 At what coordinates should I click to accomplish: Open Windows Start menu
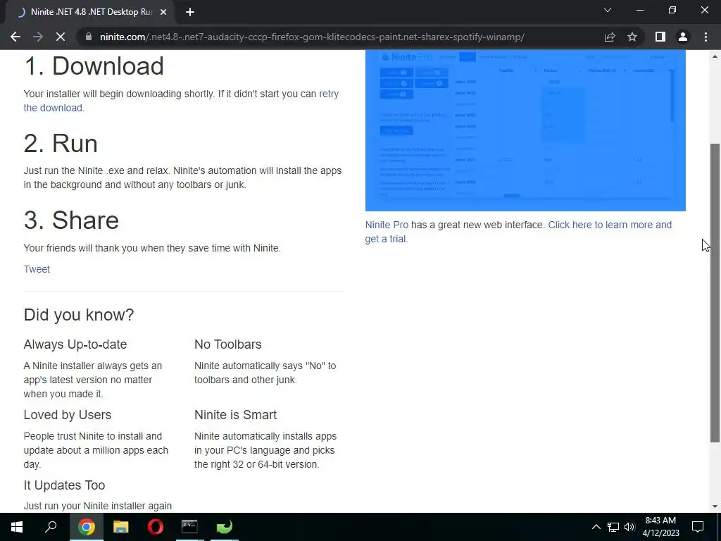pyautogui.click(x=17, y=527)
